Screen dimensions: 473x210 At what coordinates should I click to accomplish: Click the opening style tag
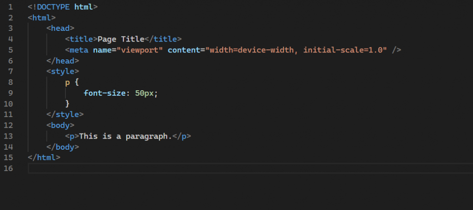[63, 71]
